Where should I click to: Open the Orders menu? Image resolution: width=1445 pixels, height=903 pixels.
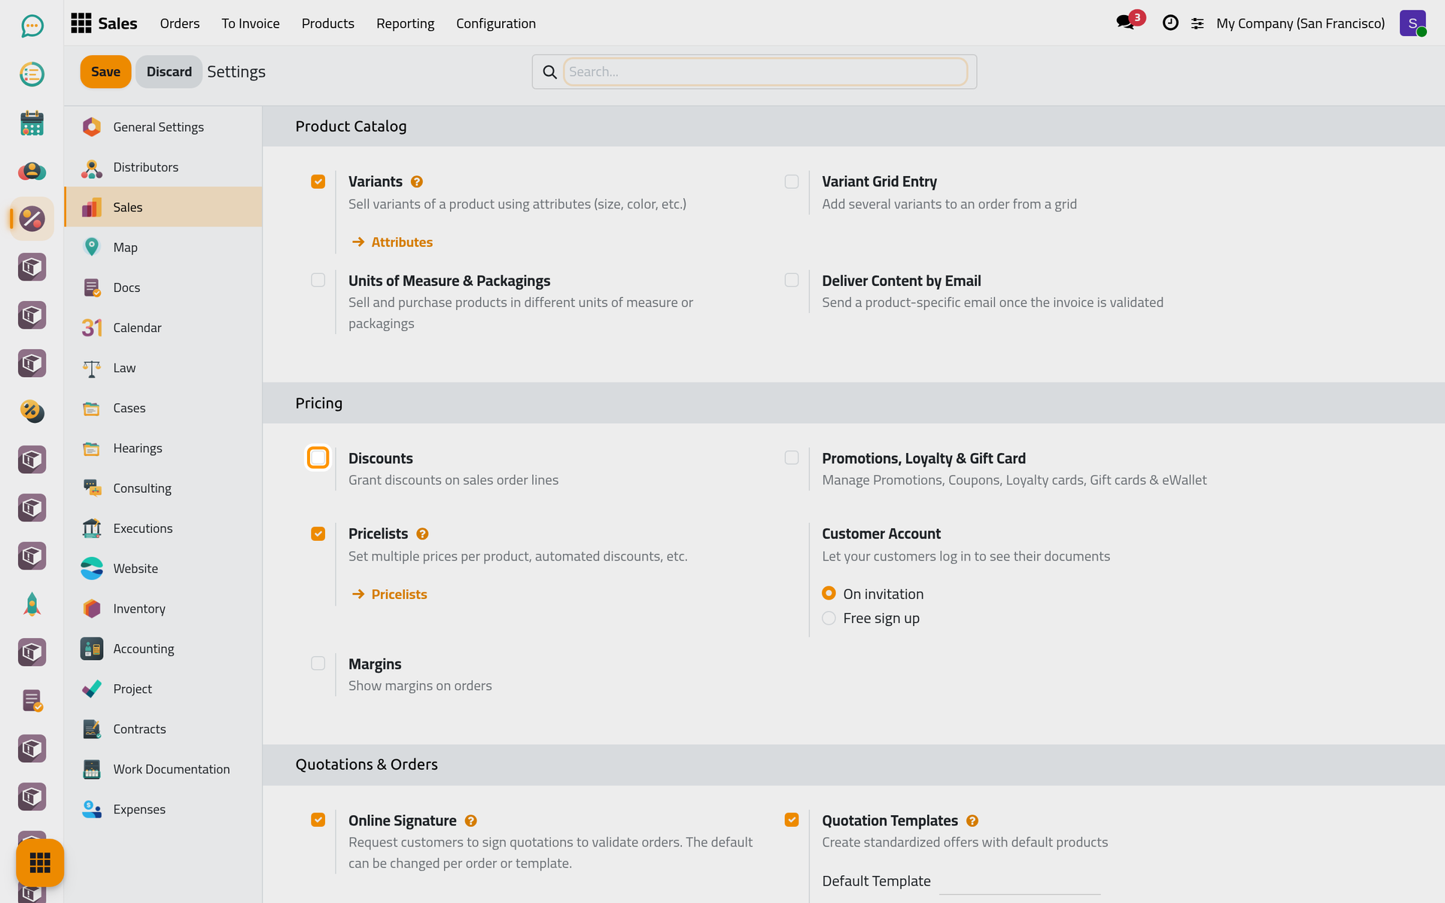(180, 23)
